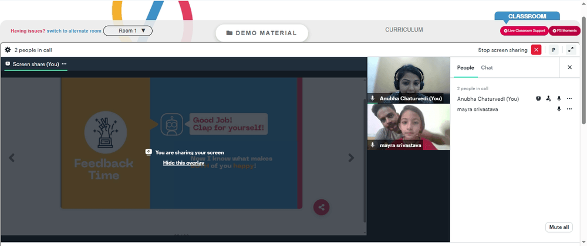
Task: Click mic icon on Anubha's video tile
Action: 373,98
